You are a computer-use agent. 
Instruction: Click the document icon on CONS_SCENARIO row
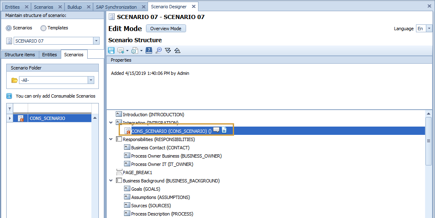point(224,130)
